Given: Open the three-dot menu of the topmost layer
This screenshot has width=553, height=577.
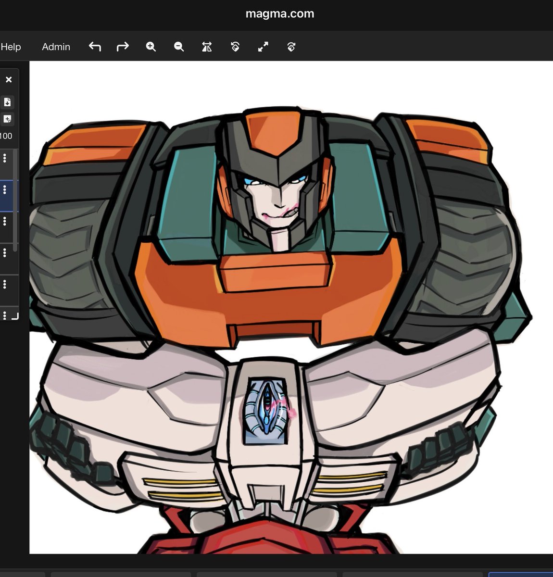Looking at the screenshot, I should pos(5,158).
